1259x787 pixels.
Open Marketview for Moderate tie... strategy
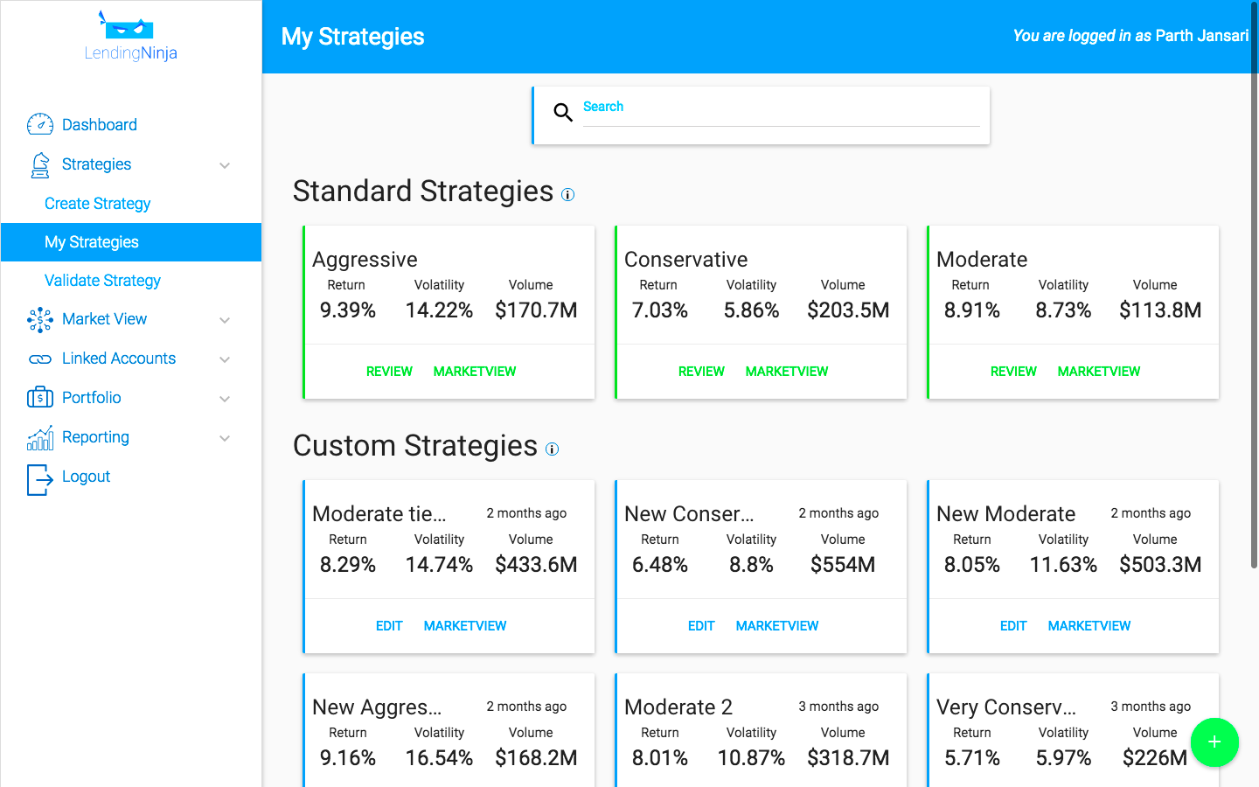[x=465, y=626]
